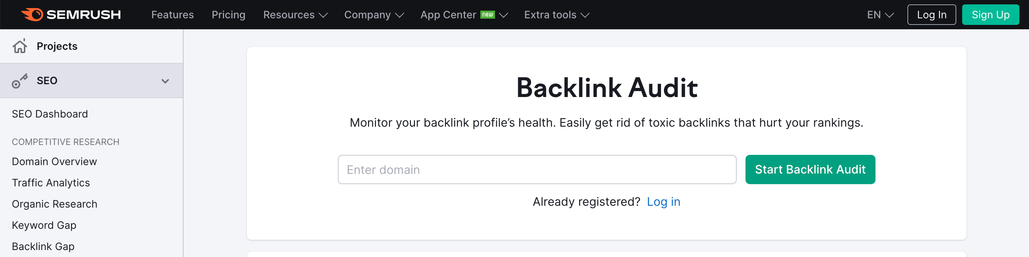The height and width of the screenshot is (257, 1029).
Task: Click the green 'new' badge by App Center
Action: tap(487, 15)
